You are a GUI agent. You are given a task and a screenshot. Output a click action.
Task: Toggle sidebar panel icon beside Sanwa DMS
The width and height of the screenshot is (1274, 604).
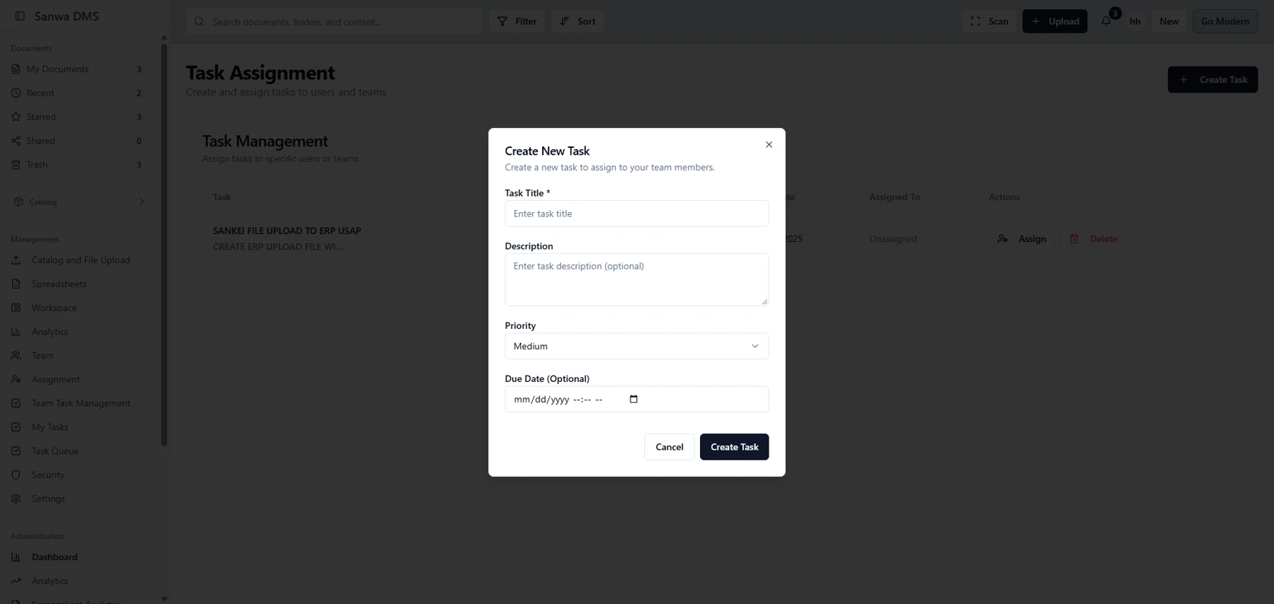pyautogui.click(x=20, y=16)
